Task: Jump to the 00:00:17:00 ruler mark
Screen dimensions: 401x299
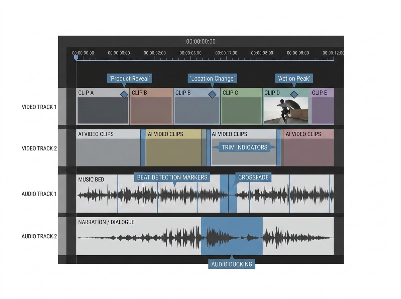Action: (x=226, y=53)
